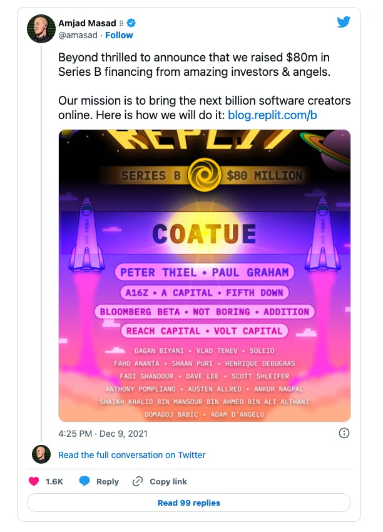Screen dimensions: 383x532
Task: Click the reply speech bubble icon
Action: click(84, 481)
